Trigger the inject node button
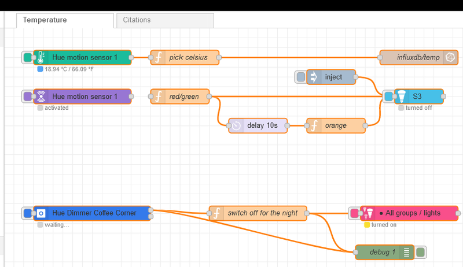The width and height of the screenshot is (463, 267). tap(301, 77)
